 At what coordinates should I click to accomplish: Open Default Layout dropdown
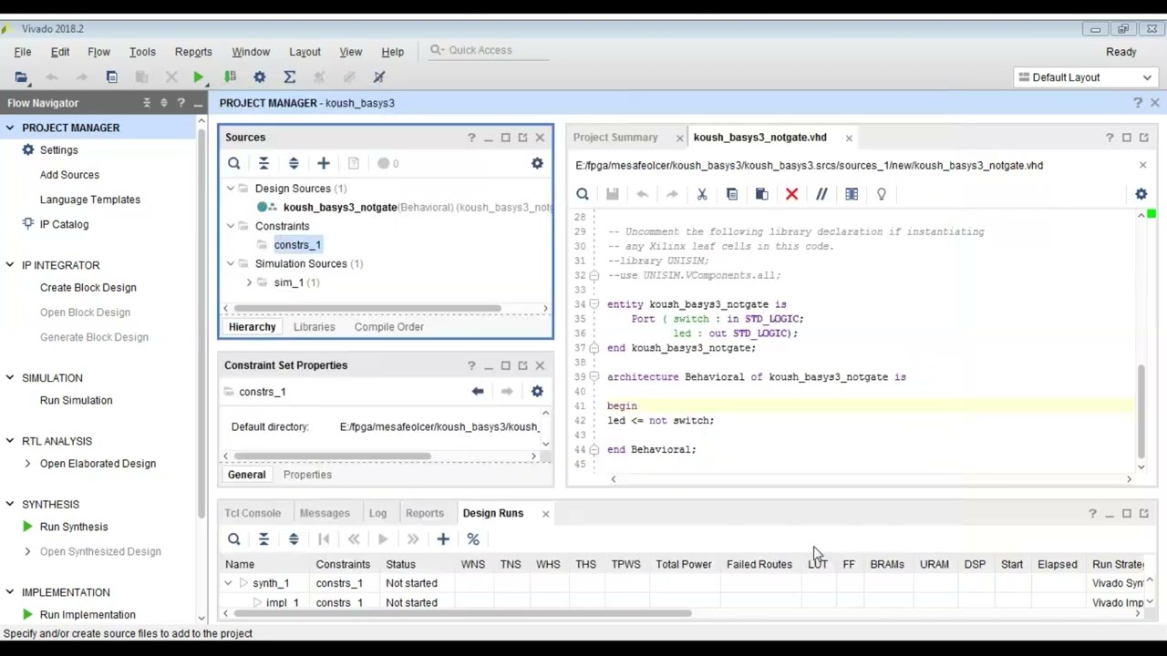(x=1084, y=77)
